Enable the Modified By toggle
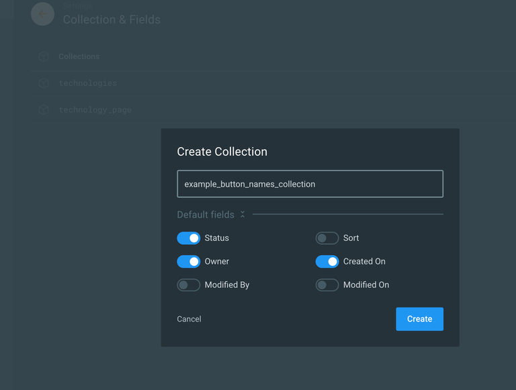This screenshot has height=390, width=516. (189, 285)
